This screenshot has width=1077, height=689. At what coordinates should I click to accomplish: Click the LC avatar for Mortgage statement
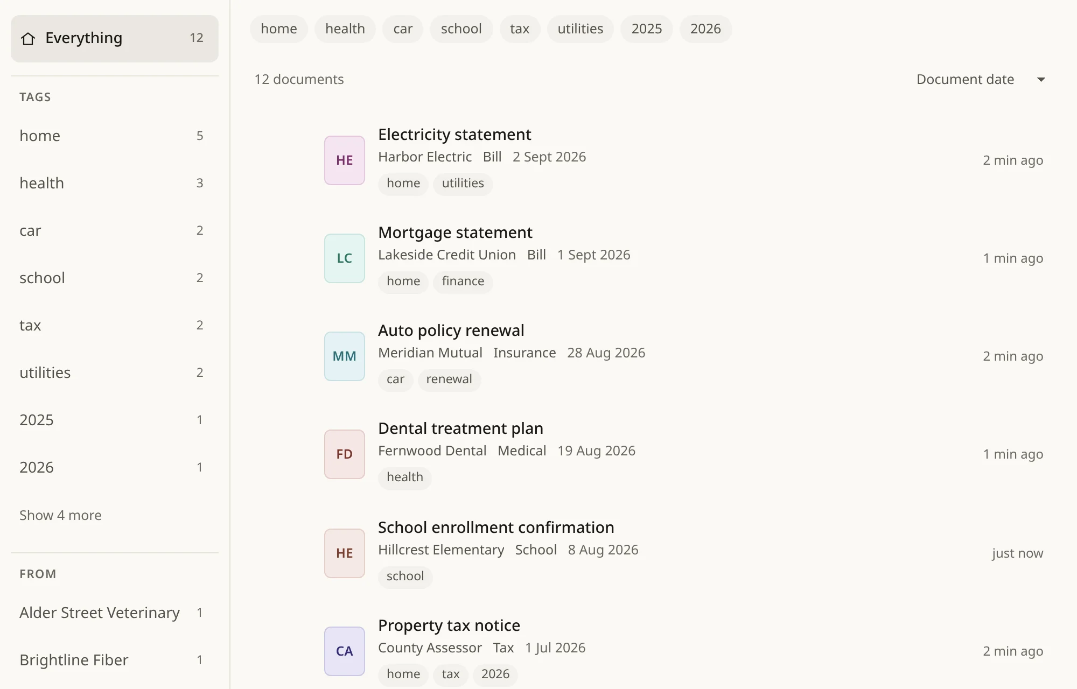point(345,258)
